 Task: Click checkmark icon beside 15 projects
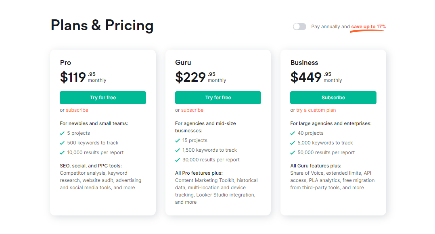(x=178, y=140)
